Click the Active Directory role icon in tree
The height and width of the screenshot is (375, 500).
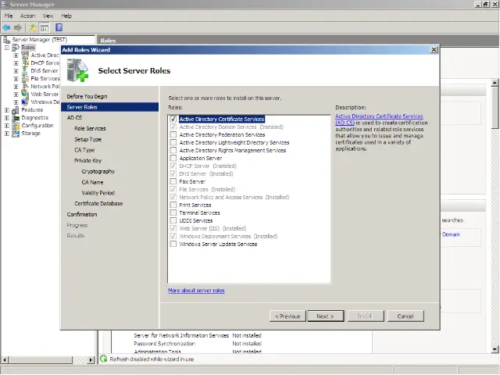pyautogui.click(x=25, y=55)
